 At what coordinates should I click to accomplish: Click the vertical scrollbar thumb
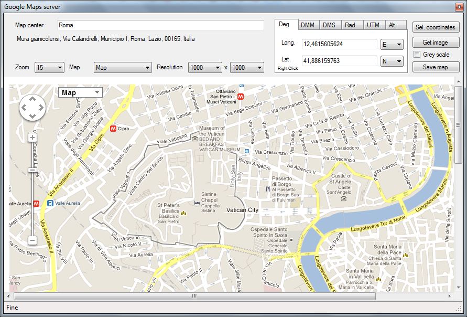click(458, 125)
